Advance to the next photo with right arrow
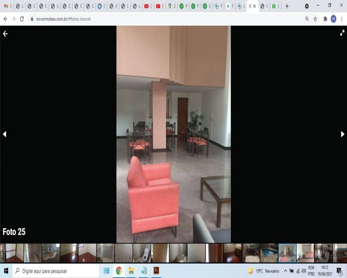 [x=342, y=134]
